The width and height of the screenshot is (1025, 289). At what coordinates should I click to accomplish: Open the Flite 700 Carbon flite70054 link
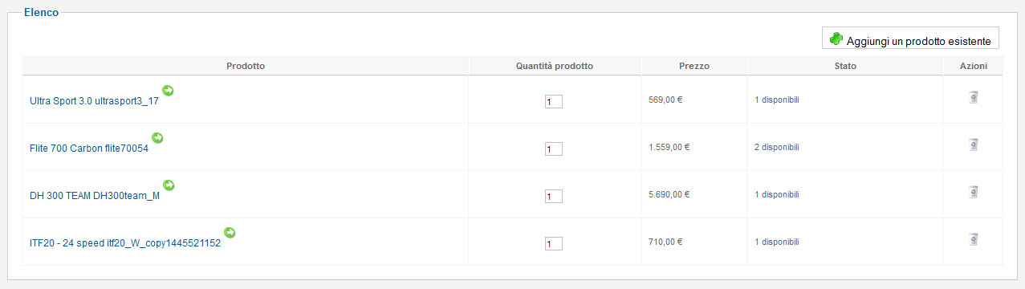pos(89,149)
